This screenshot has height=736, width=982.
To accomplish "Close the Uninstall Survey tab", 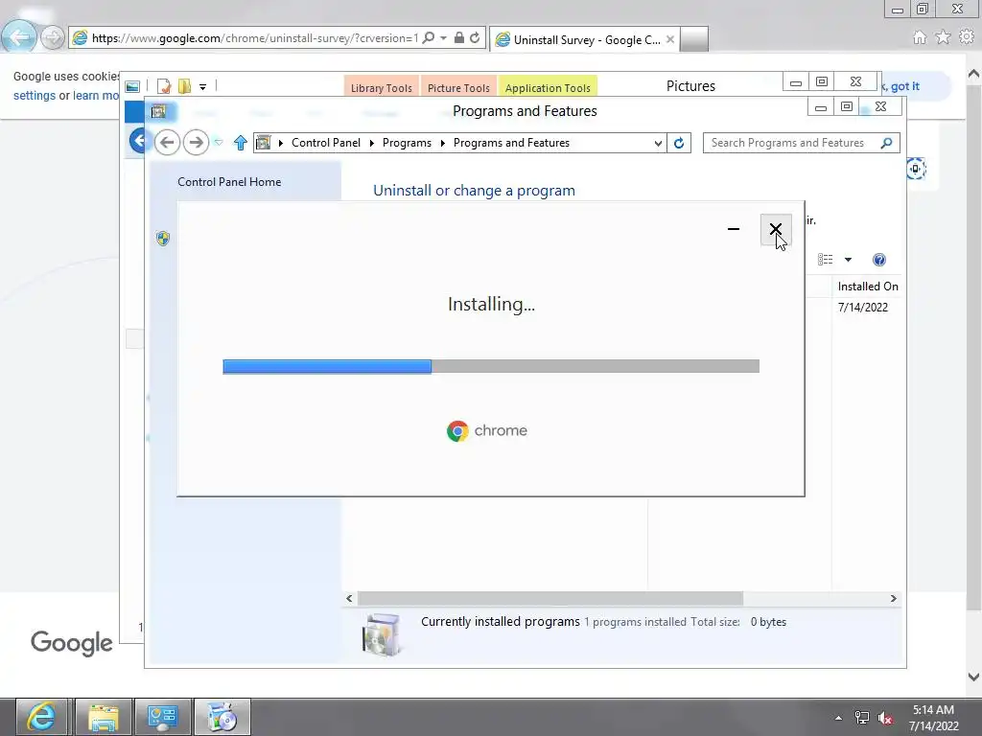I will 670,39.
